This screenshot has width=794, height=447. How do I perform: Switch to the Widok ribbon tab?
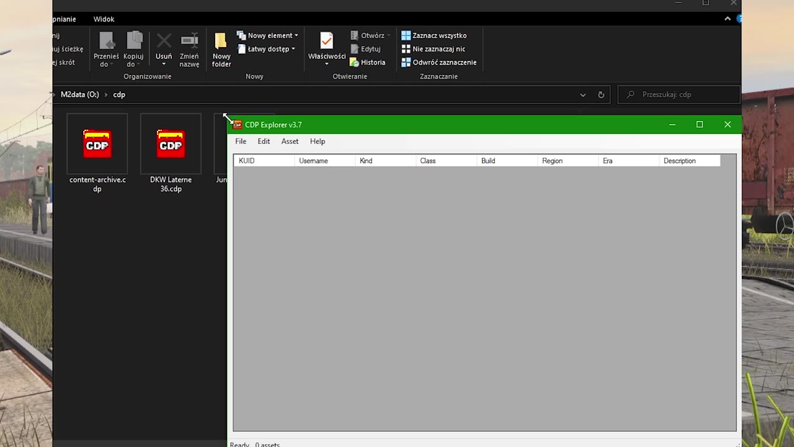104,19
